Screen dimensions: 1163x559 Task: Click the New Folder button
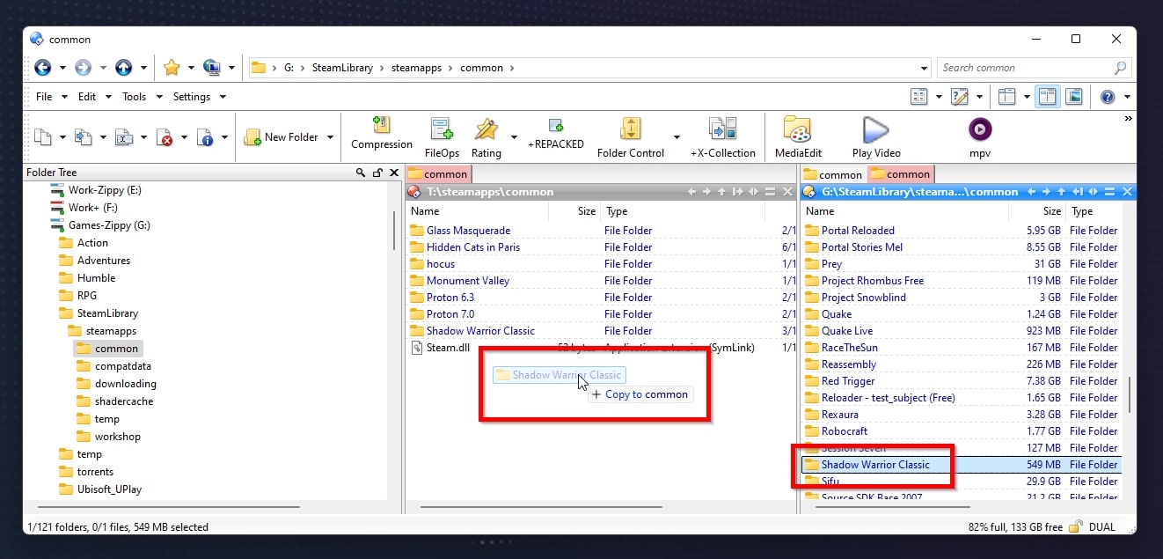pyautogui.click(x=282, y=137)
